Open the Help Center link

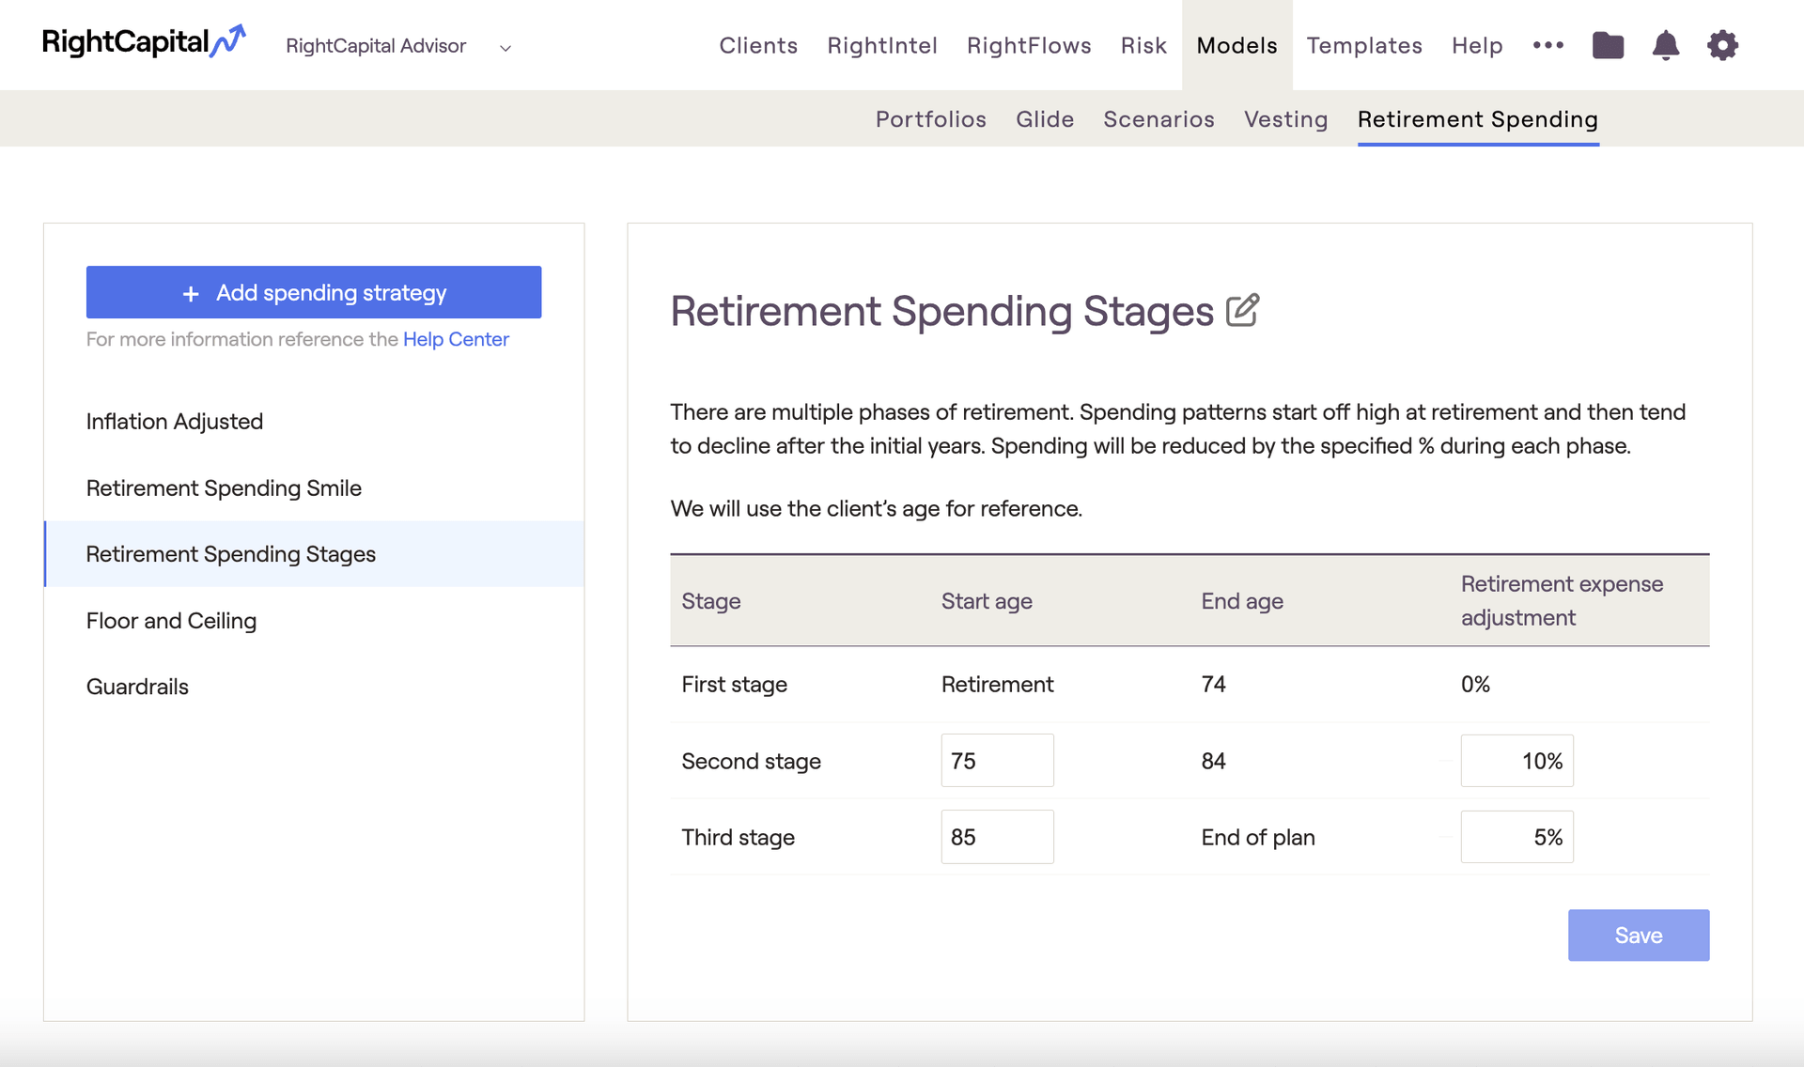pos(456,339)
